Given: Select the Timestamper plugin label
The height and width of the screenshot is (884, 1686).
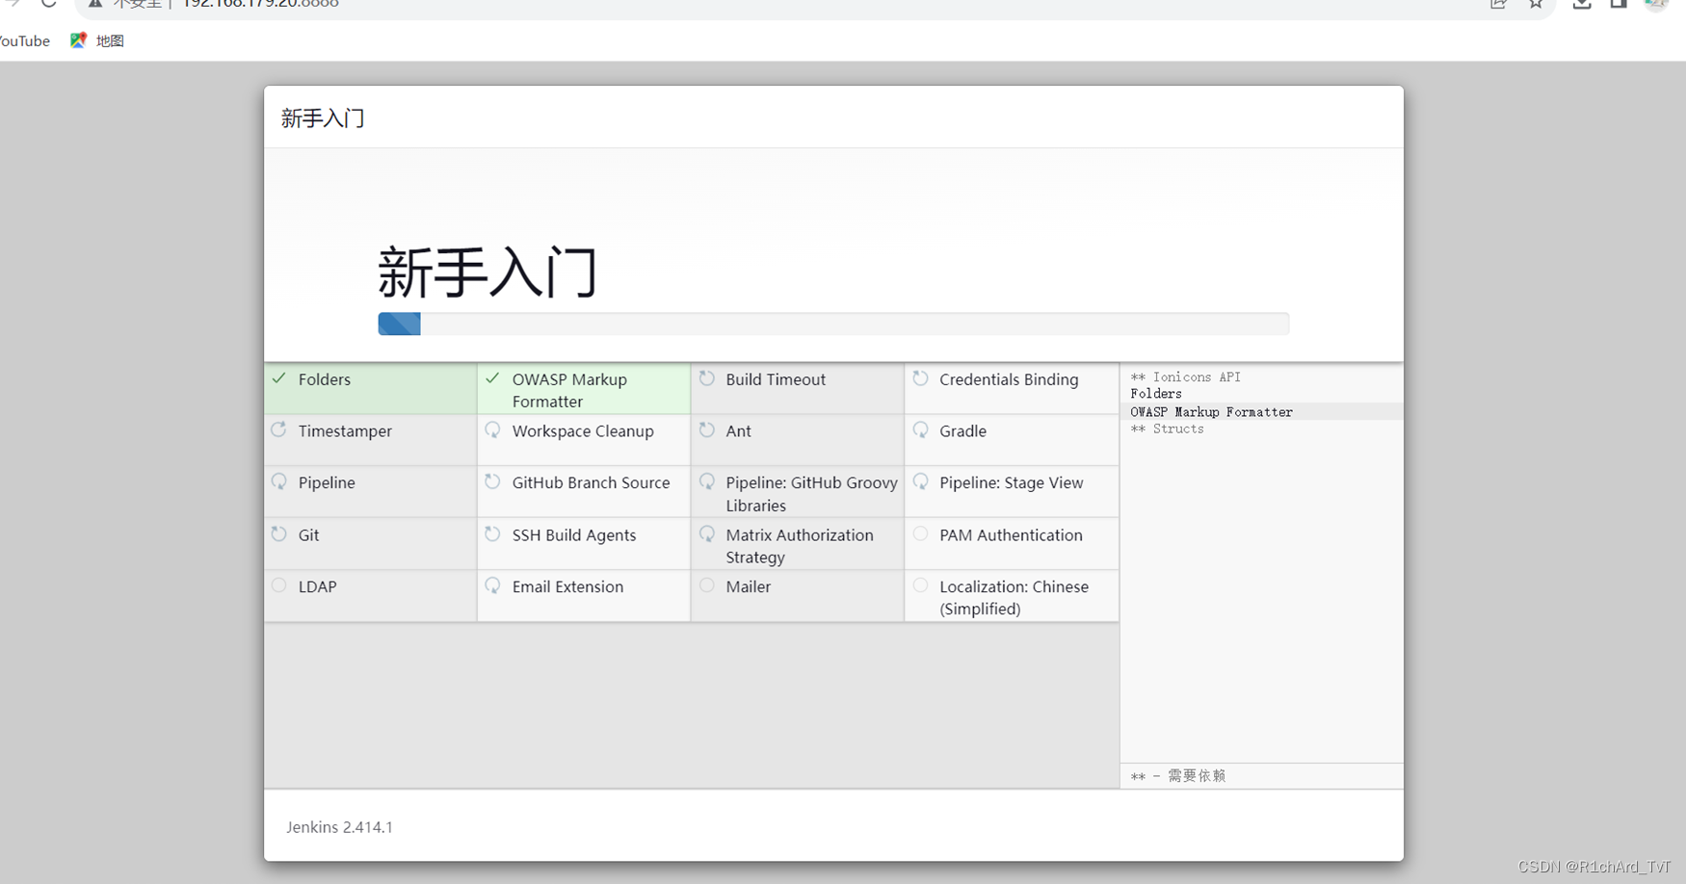Looking at the screenshot, I should click(x=345, y=431).
